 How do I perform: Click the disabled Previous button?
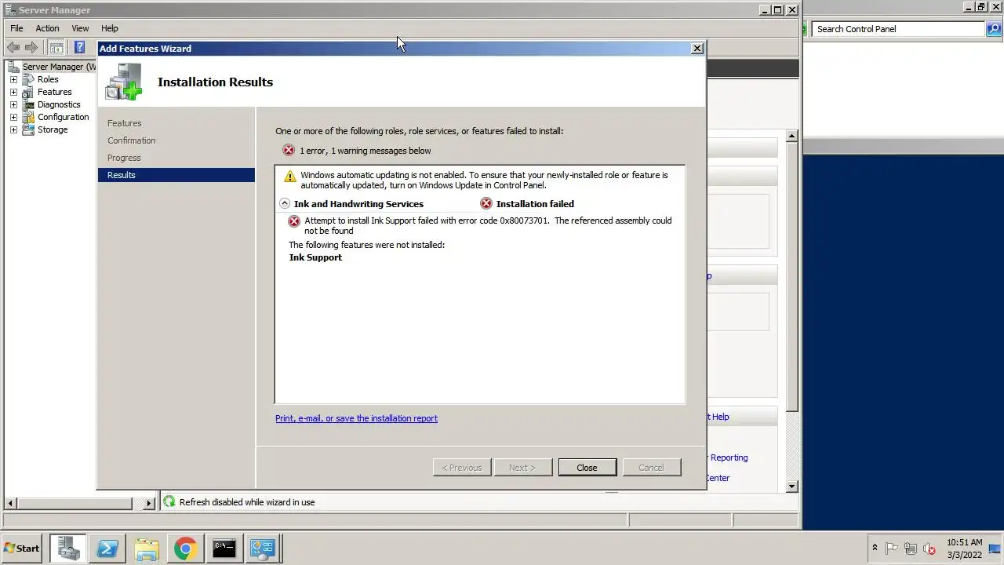click(x=462, y=468)
